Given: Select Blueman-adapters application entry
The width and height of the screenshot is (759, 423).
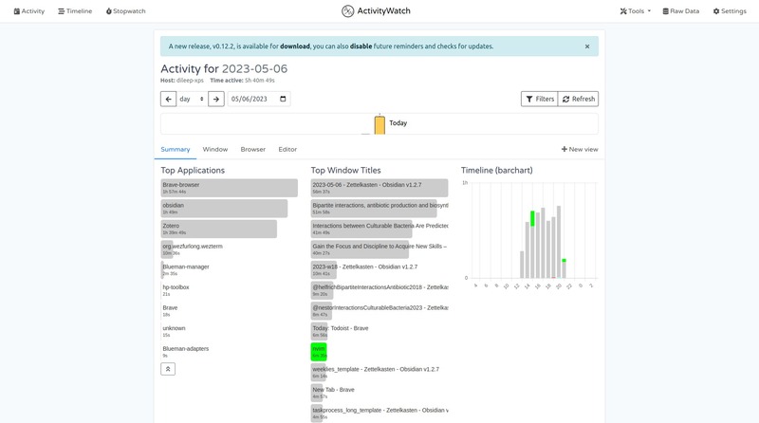Looking at the screenshot, I should coord(185,352).
